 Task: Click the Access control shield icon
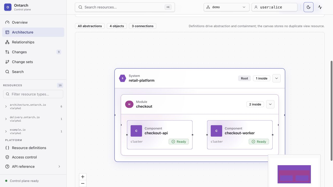coord(7,157)
